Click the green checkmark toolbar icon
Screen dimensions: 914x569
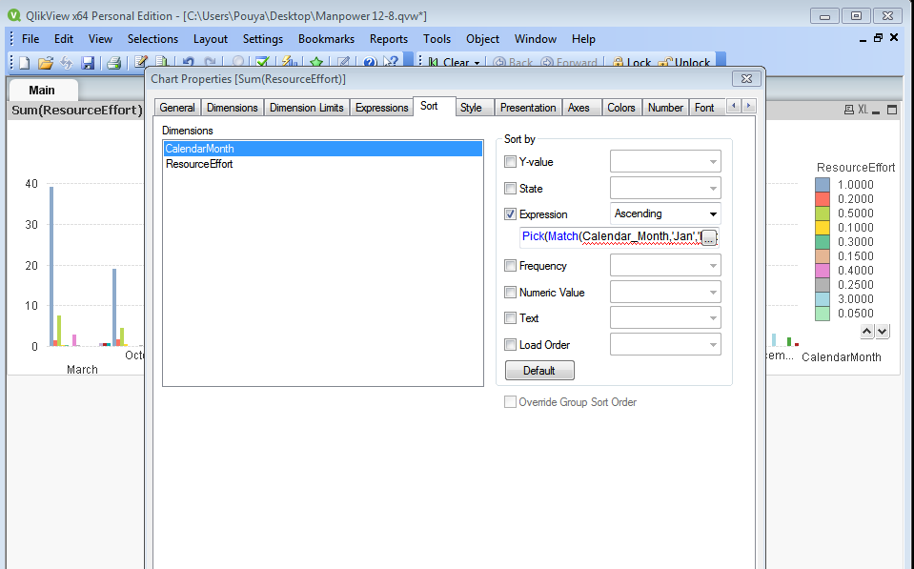click(x=262, y=62)
